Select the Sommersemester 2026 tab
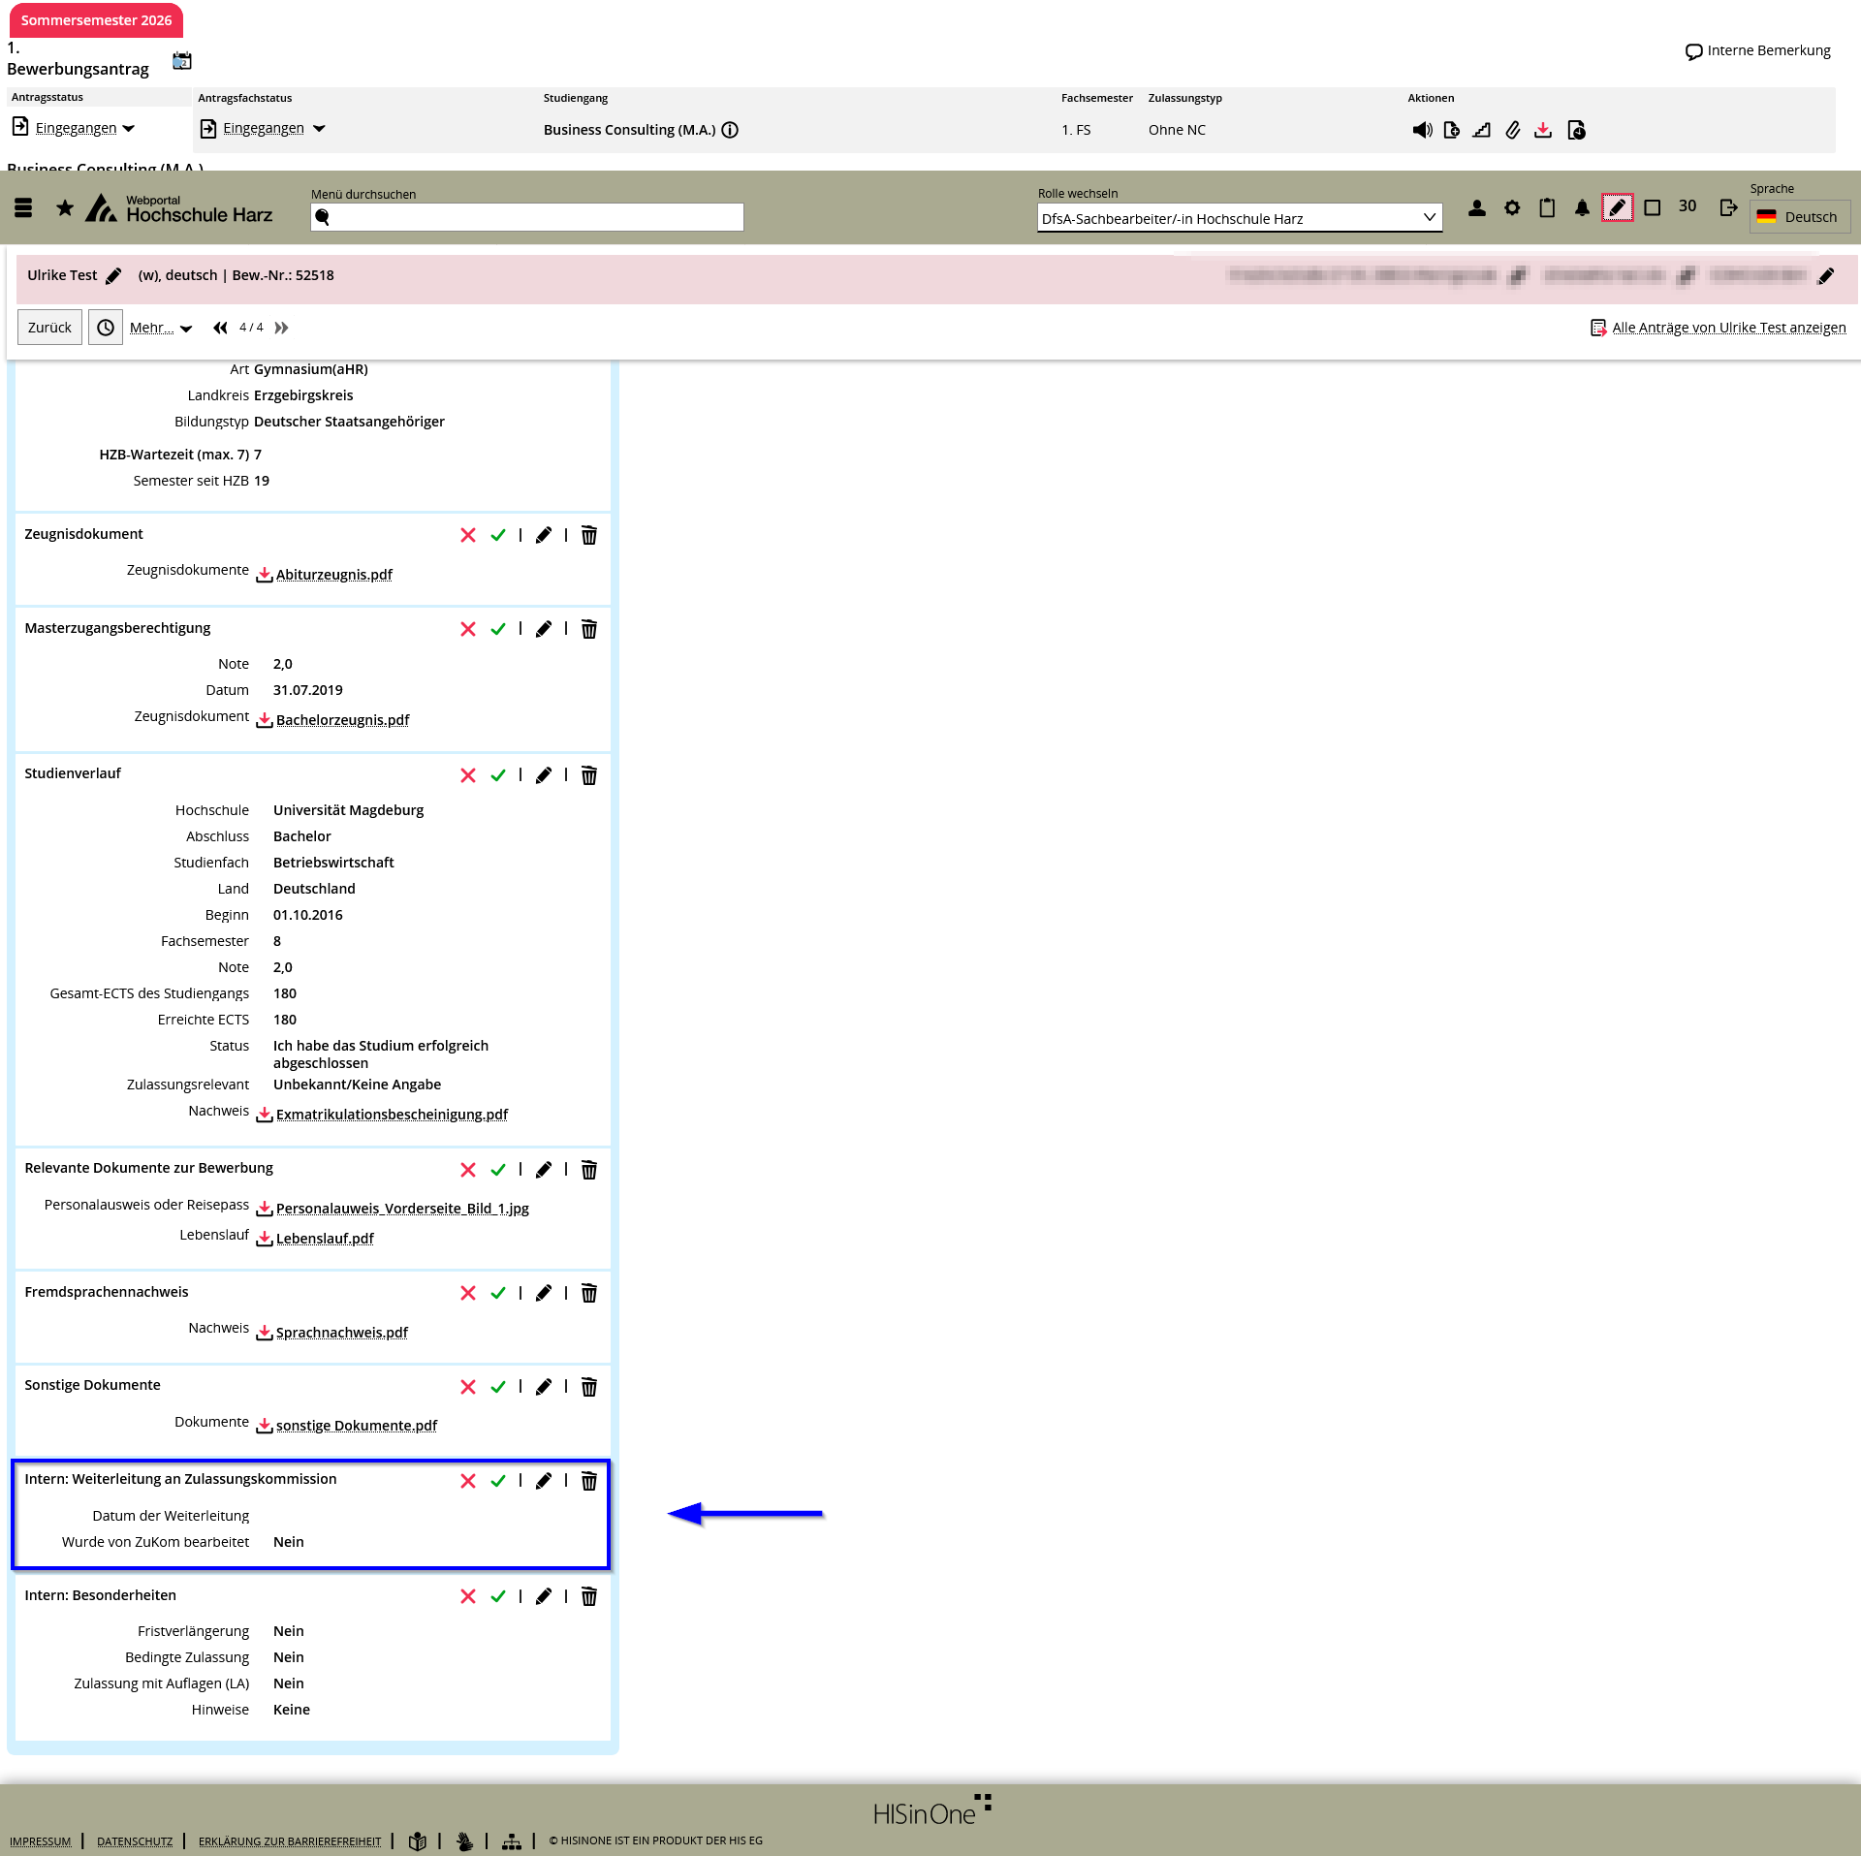Viewport: 1861px width, 1856px height. [96, 19]
